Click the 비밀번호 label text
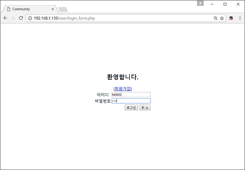The height and width of the screenshot is (170, 245). 103,101
